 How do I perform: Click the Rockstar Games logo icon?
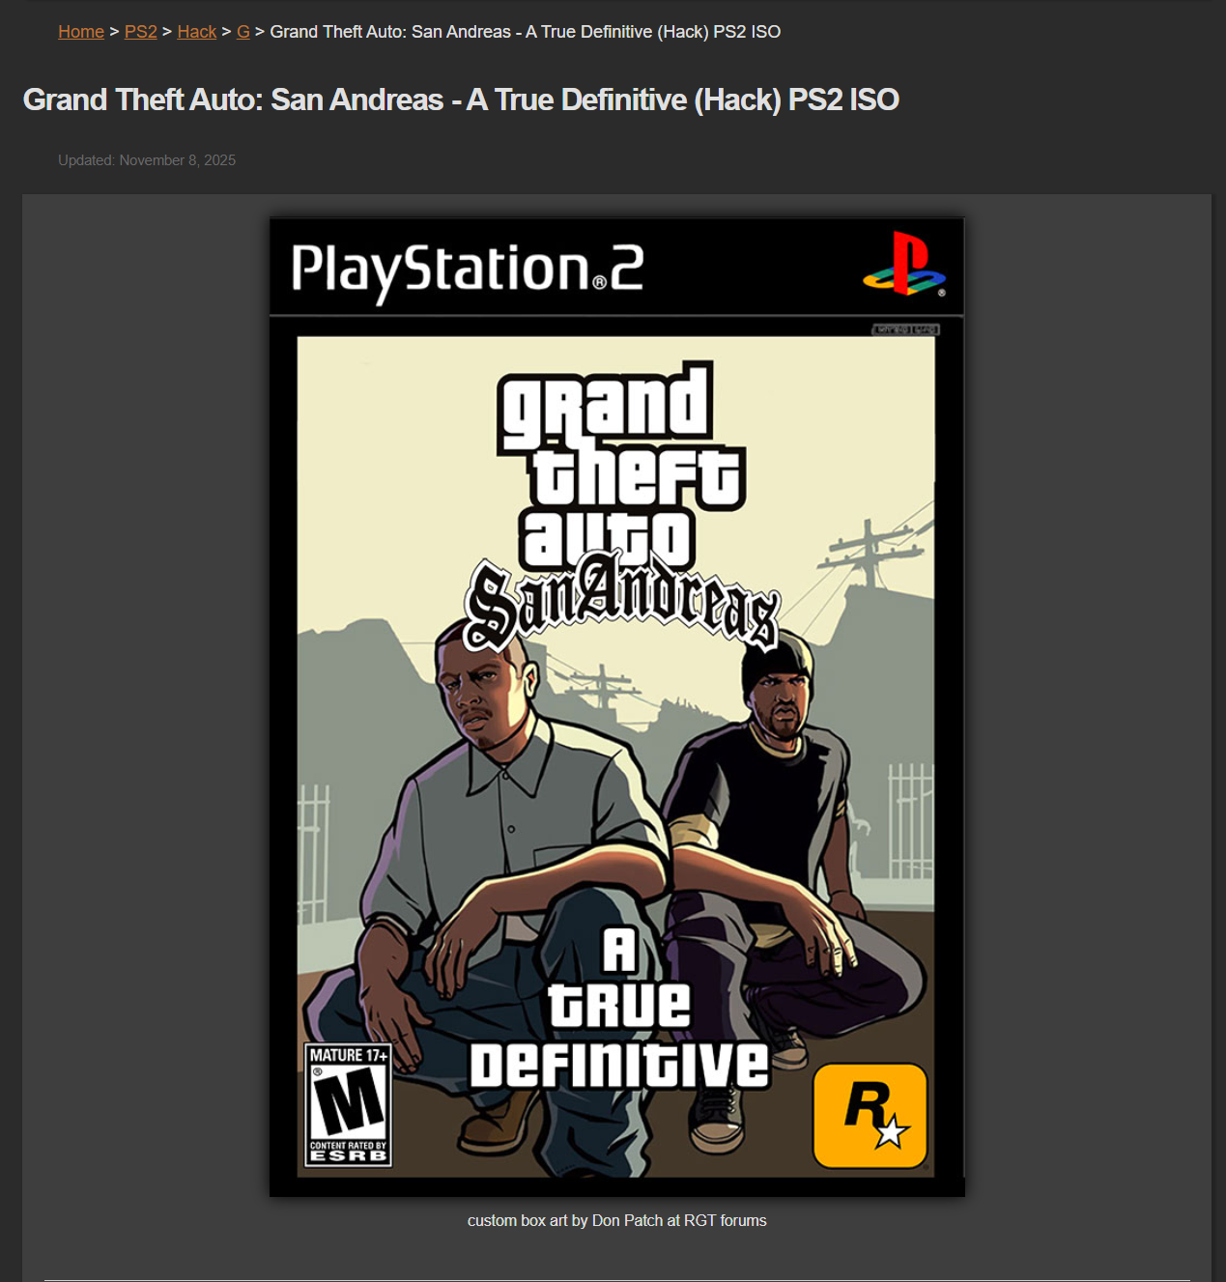click(x=870, y=1116)
